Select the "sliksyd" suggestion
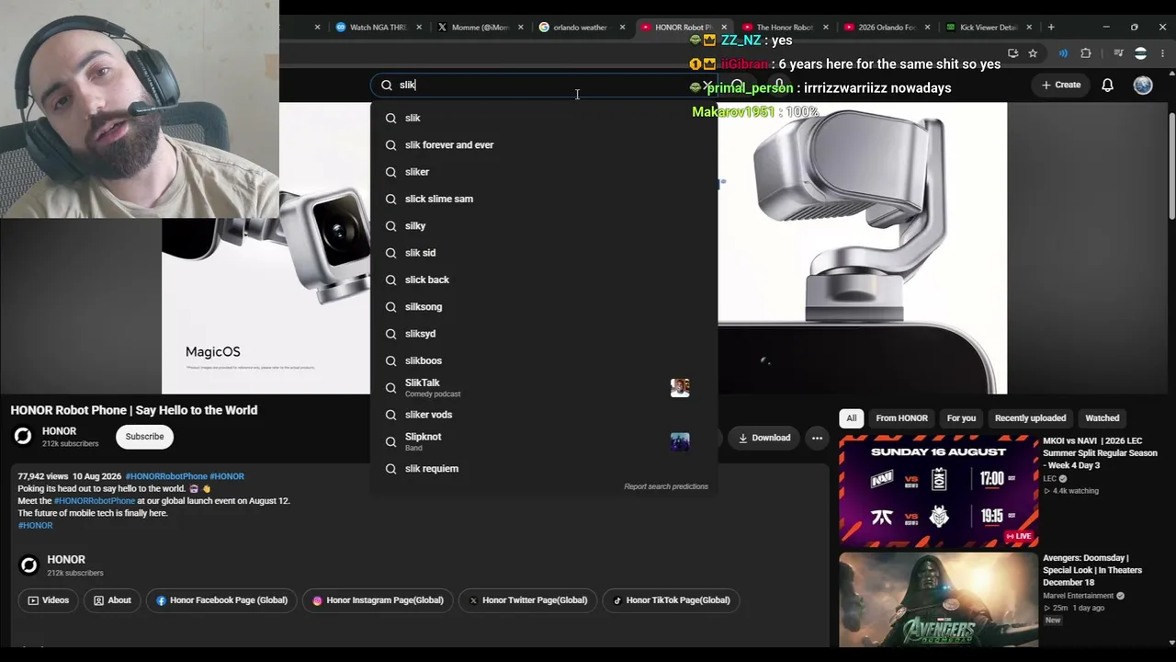1176x662 pixels. [x=544, y=334]
